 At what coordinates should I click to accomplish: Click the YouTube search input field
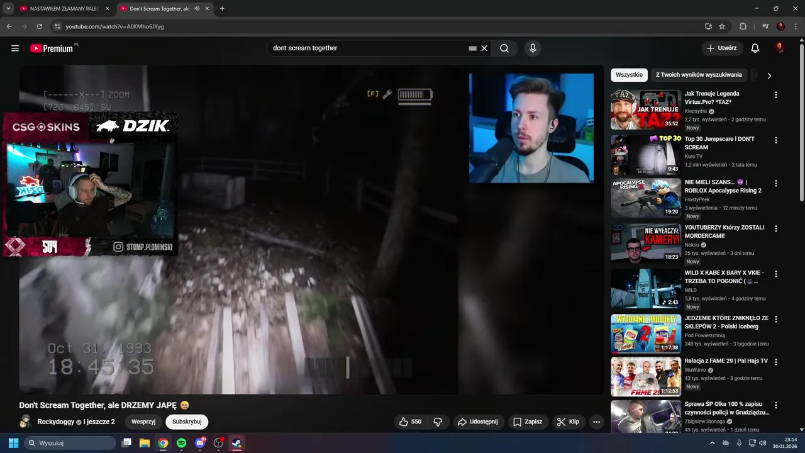pos(368,48)
